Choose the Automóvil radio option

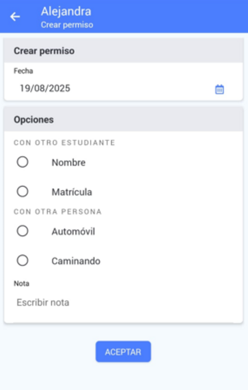22,231
